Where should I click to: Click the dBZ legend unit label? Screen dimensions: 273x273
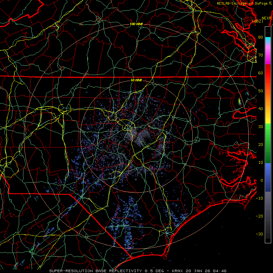pyautogui.click(x=258, y=21)
